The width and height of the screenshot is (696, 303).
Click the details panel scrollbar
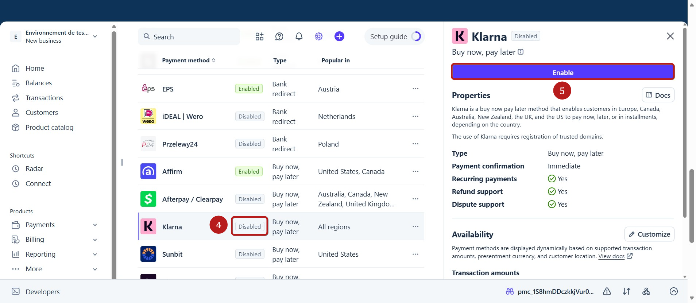point(685,123)
